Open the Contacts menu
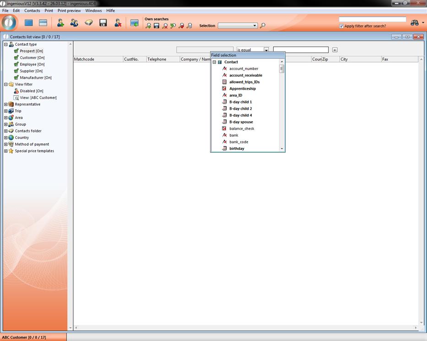 click(x=32, y=11)
